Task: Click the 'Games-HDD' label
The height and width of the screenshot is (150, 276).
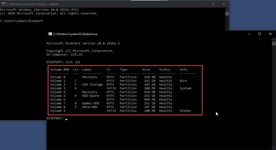Action: 91,103
